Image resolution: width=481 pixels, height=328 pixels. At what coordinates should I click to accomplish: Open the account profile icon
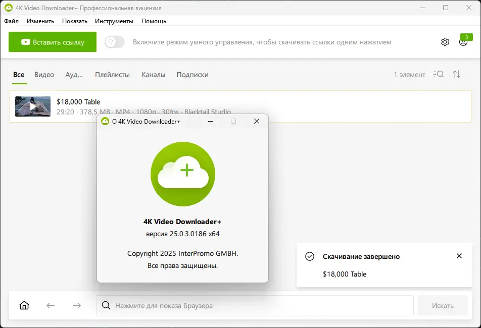pyautogui.click(x=463, y=42)
